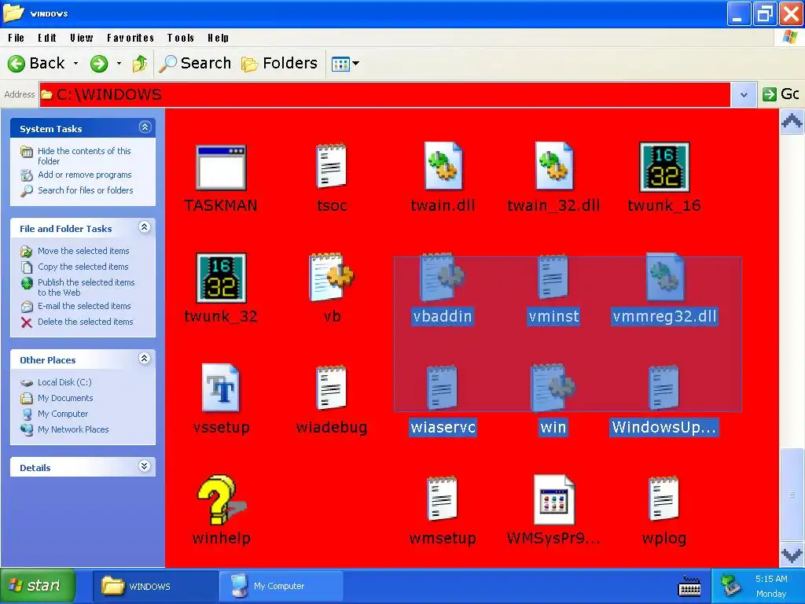
Task: Select the vb configuration file icon
Action: tap(332, 278)
